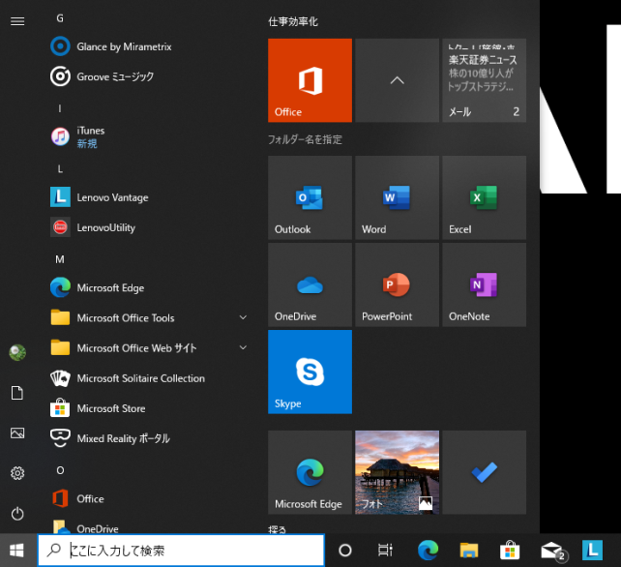Open Lenovo Vantage from the taskbar

[x=593, y=551]
